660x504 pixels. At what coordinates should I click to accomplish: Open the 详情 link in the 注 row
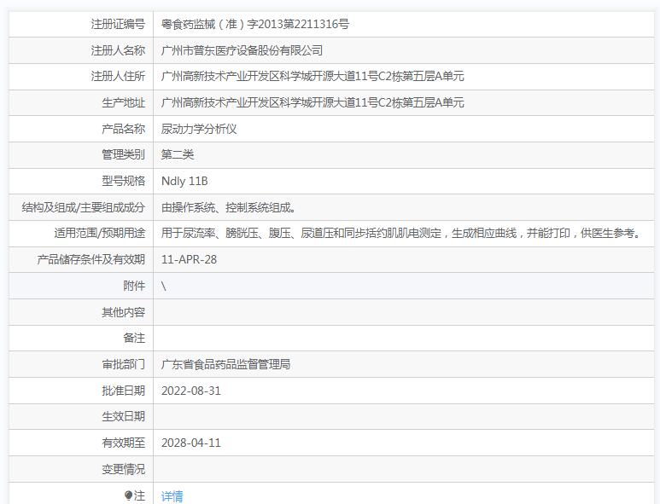(x=172, y=496)
